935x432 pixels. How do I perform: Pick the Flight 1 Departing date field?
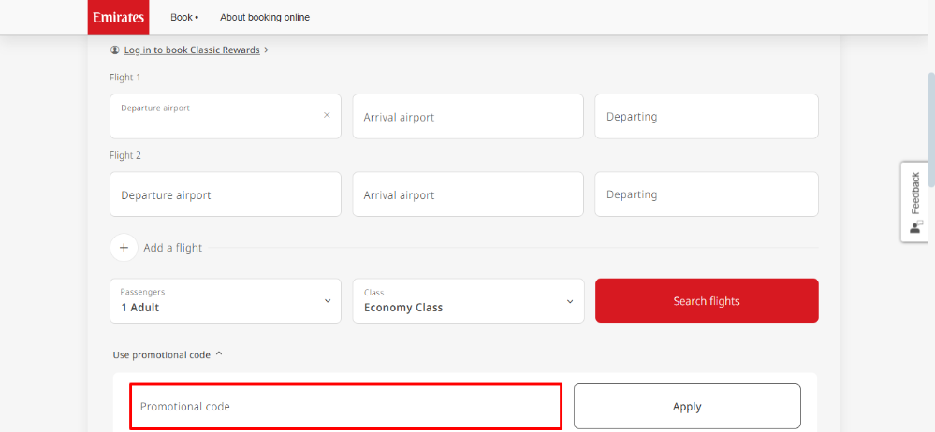[707, 116]
